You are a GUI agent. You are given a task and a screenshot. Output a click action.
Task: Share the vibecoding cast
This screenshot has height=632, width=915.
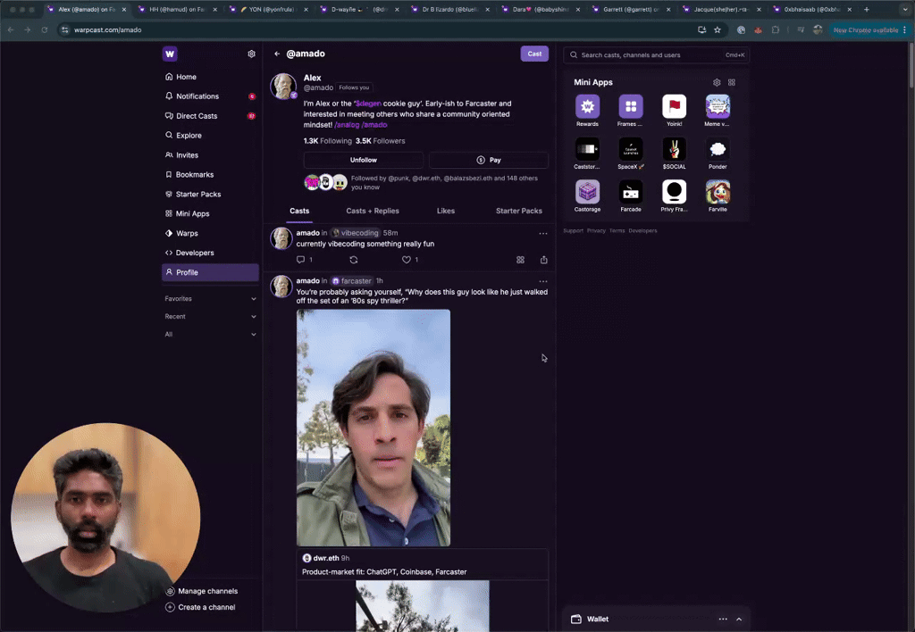[x=544, y=260]
